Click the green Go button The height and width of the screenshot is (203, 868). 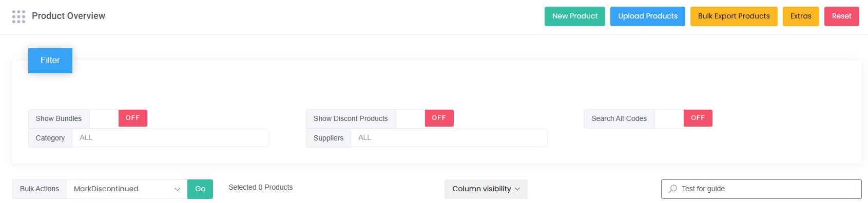200,189
